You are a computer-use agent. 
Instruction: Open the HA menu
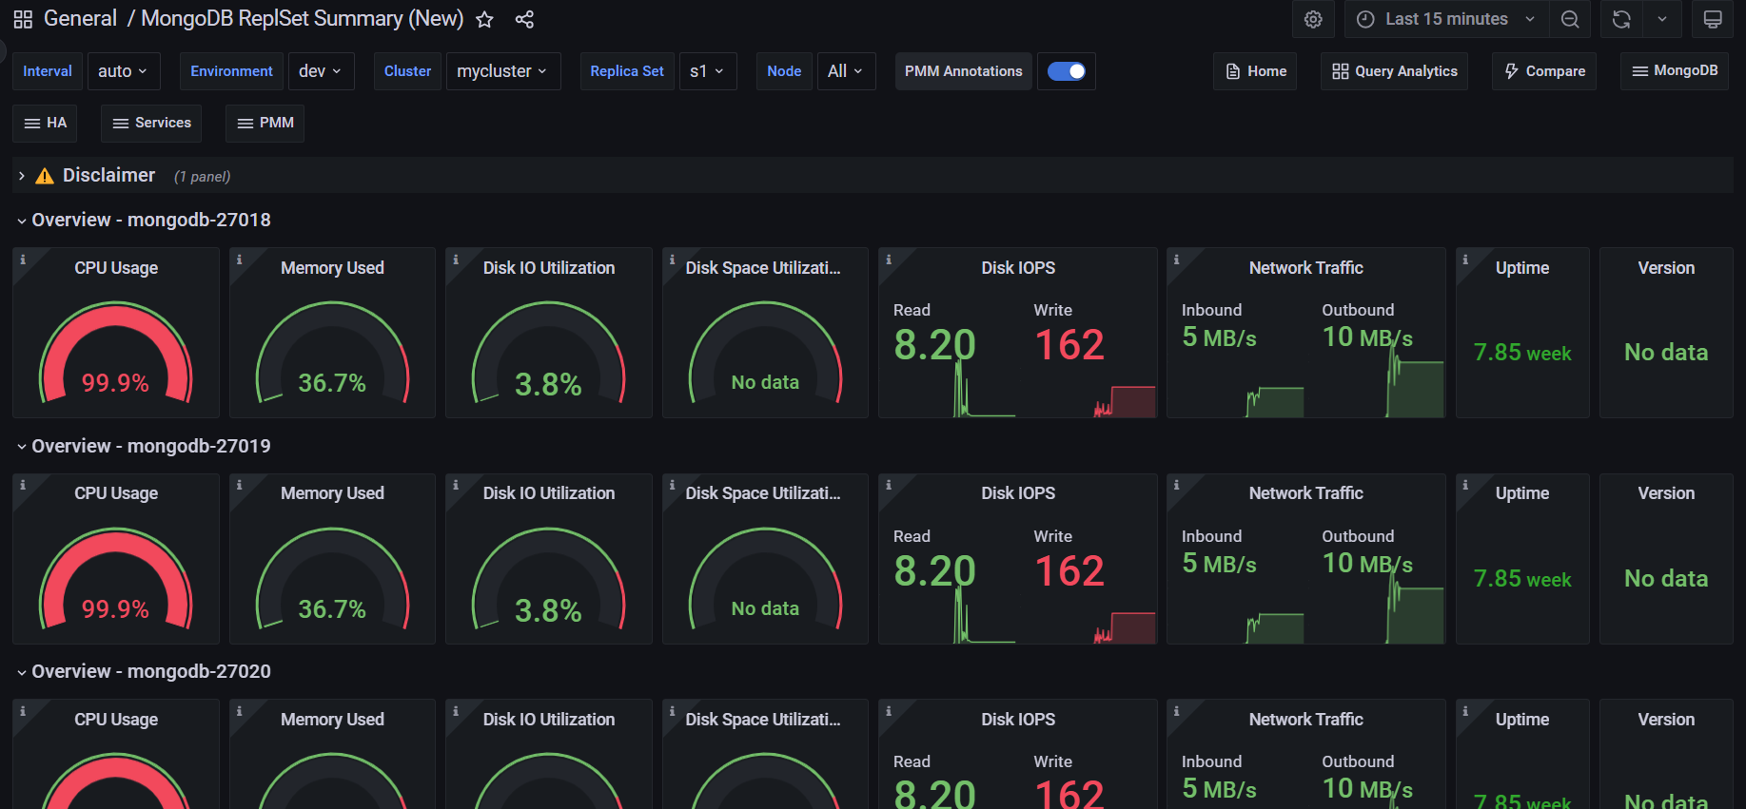(46, 124)
